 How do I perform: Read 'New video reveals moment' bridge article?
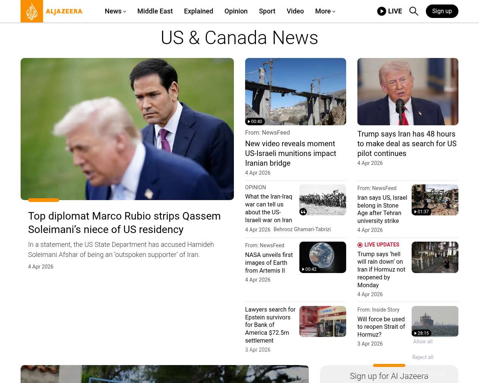tap(291, 153)
